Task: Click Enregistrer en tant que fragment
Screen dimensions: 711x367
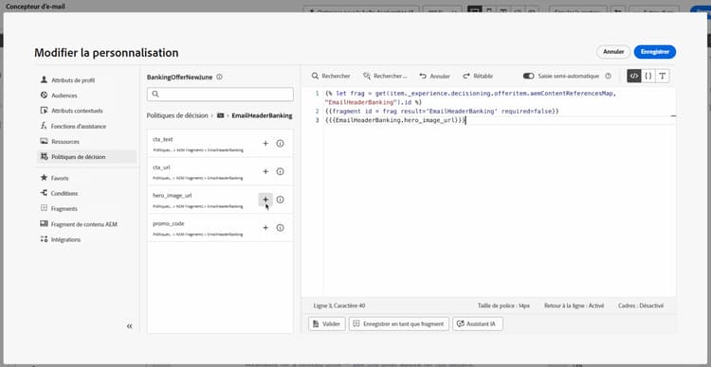Action: click(x=399, y=324)
